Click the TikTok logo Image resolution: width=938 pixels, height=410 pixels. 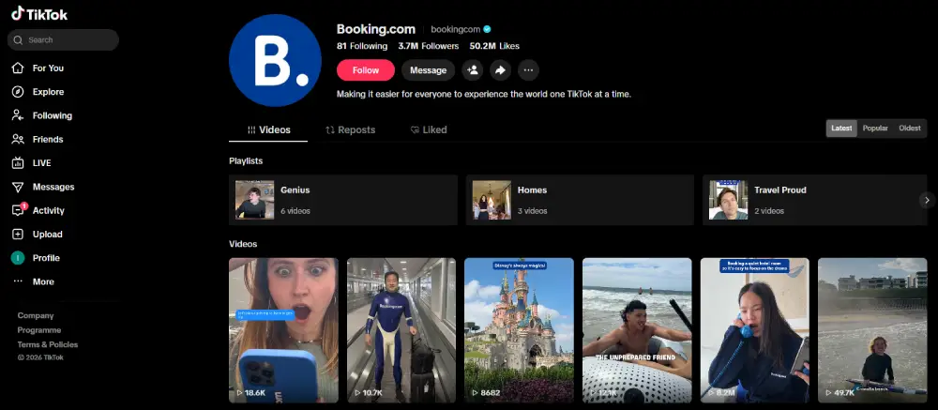point(39,14)
